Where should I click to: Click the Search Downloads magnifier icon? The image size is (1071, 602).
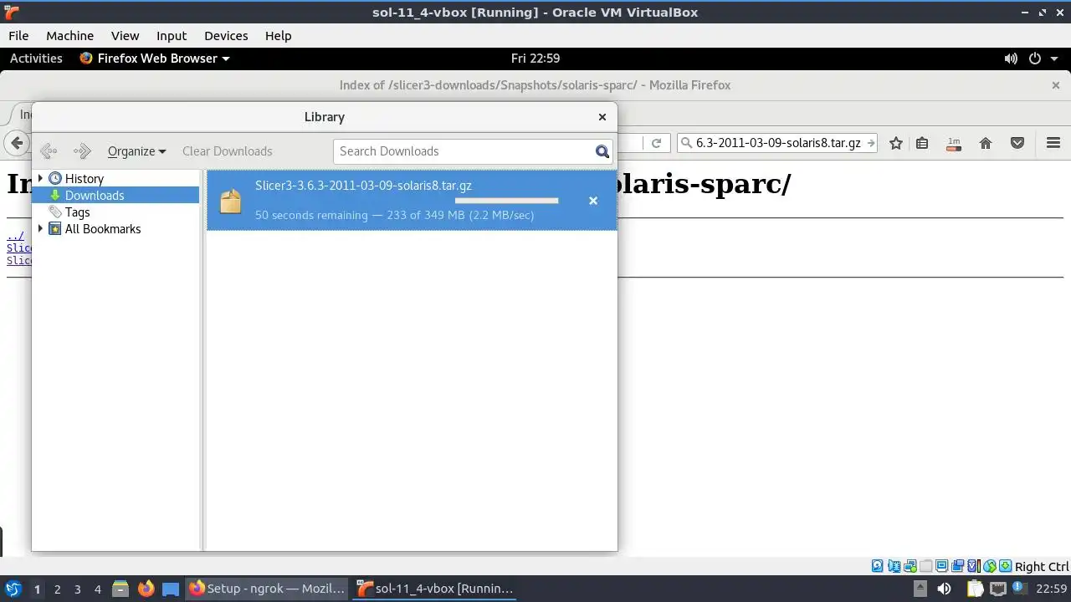[x=602, y=151]
